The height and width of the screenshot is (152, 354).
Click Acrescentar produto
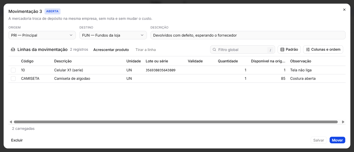(x=111, y=50)
